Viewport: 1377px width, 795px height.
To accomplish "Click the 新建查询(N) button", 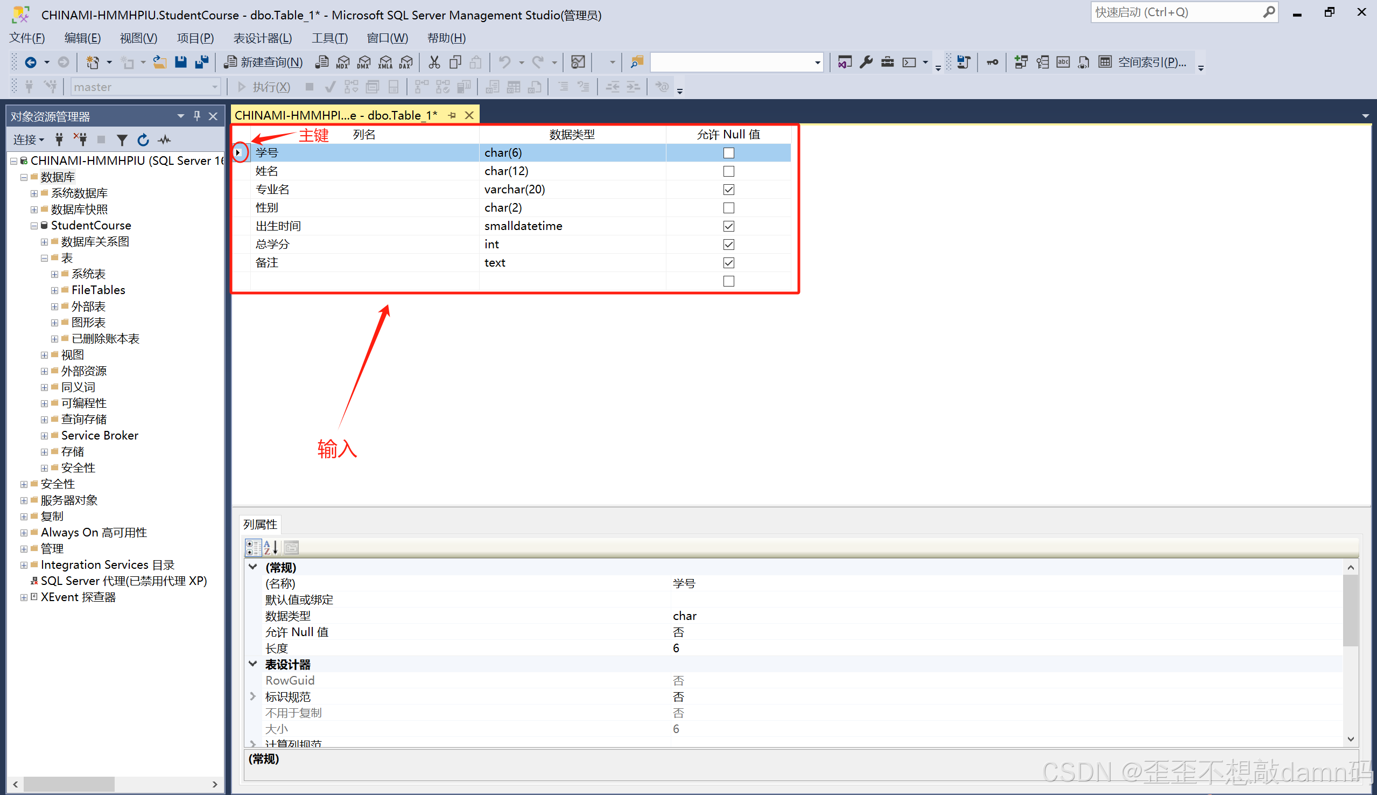I will pyautogui.click(x=264, y=62).
